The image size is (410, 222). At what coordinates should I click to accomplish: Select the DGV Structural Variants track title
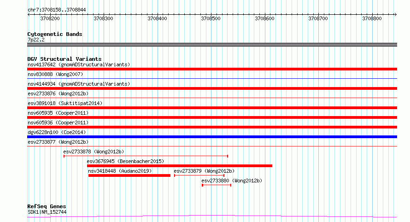tap(64, 59)
